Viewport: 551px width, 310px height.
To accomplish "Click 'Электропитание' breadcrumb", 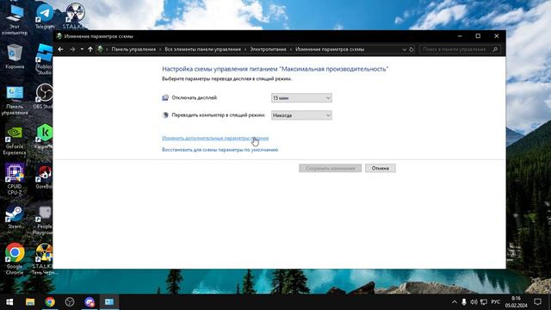I will point(268,50).
